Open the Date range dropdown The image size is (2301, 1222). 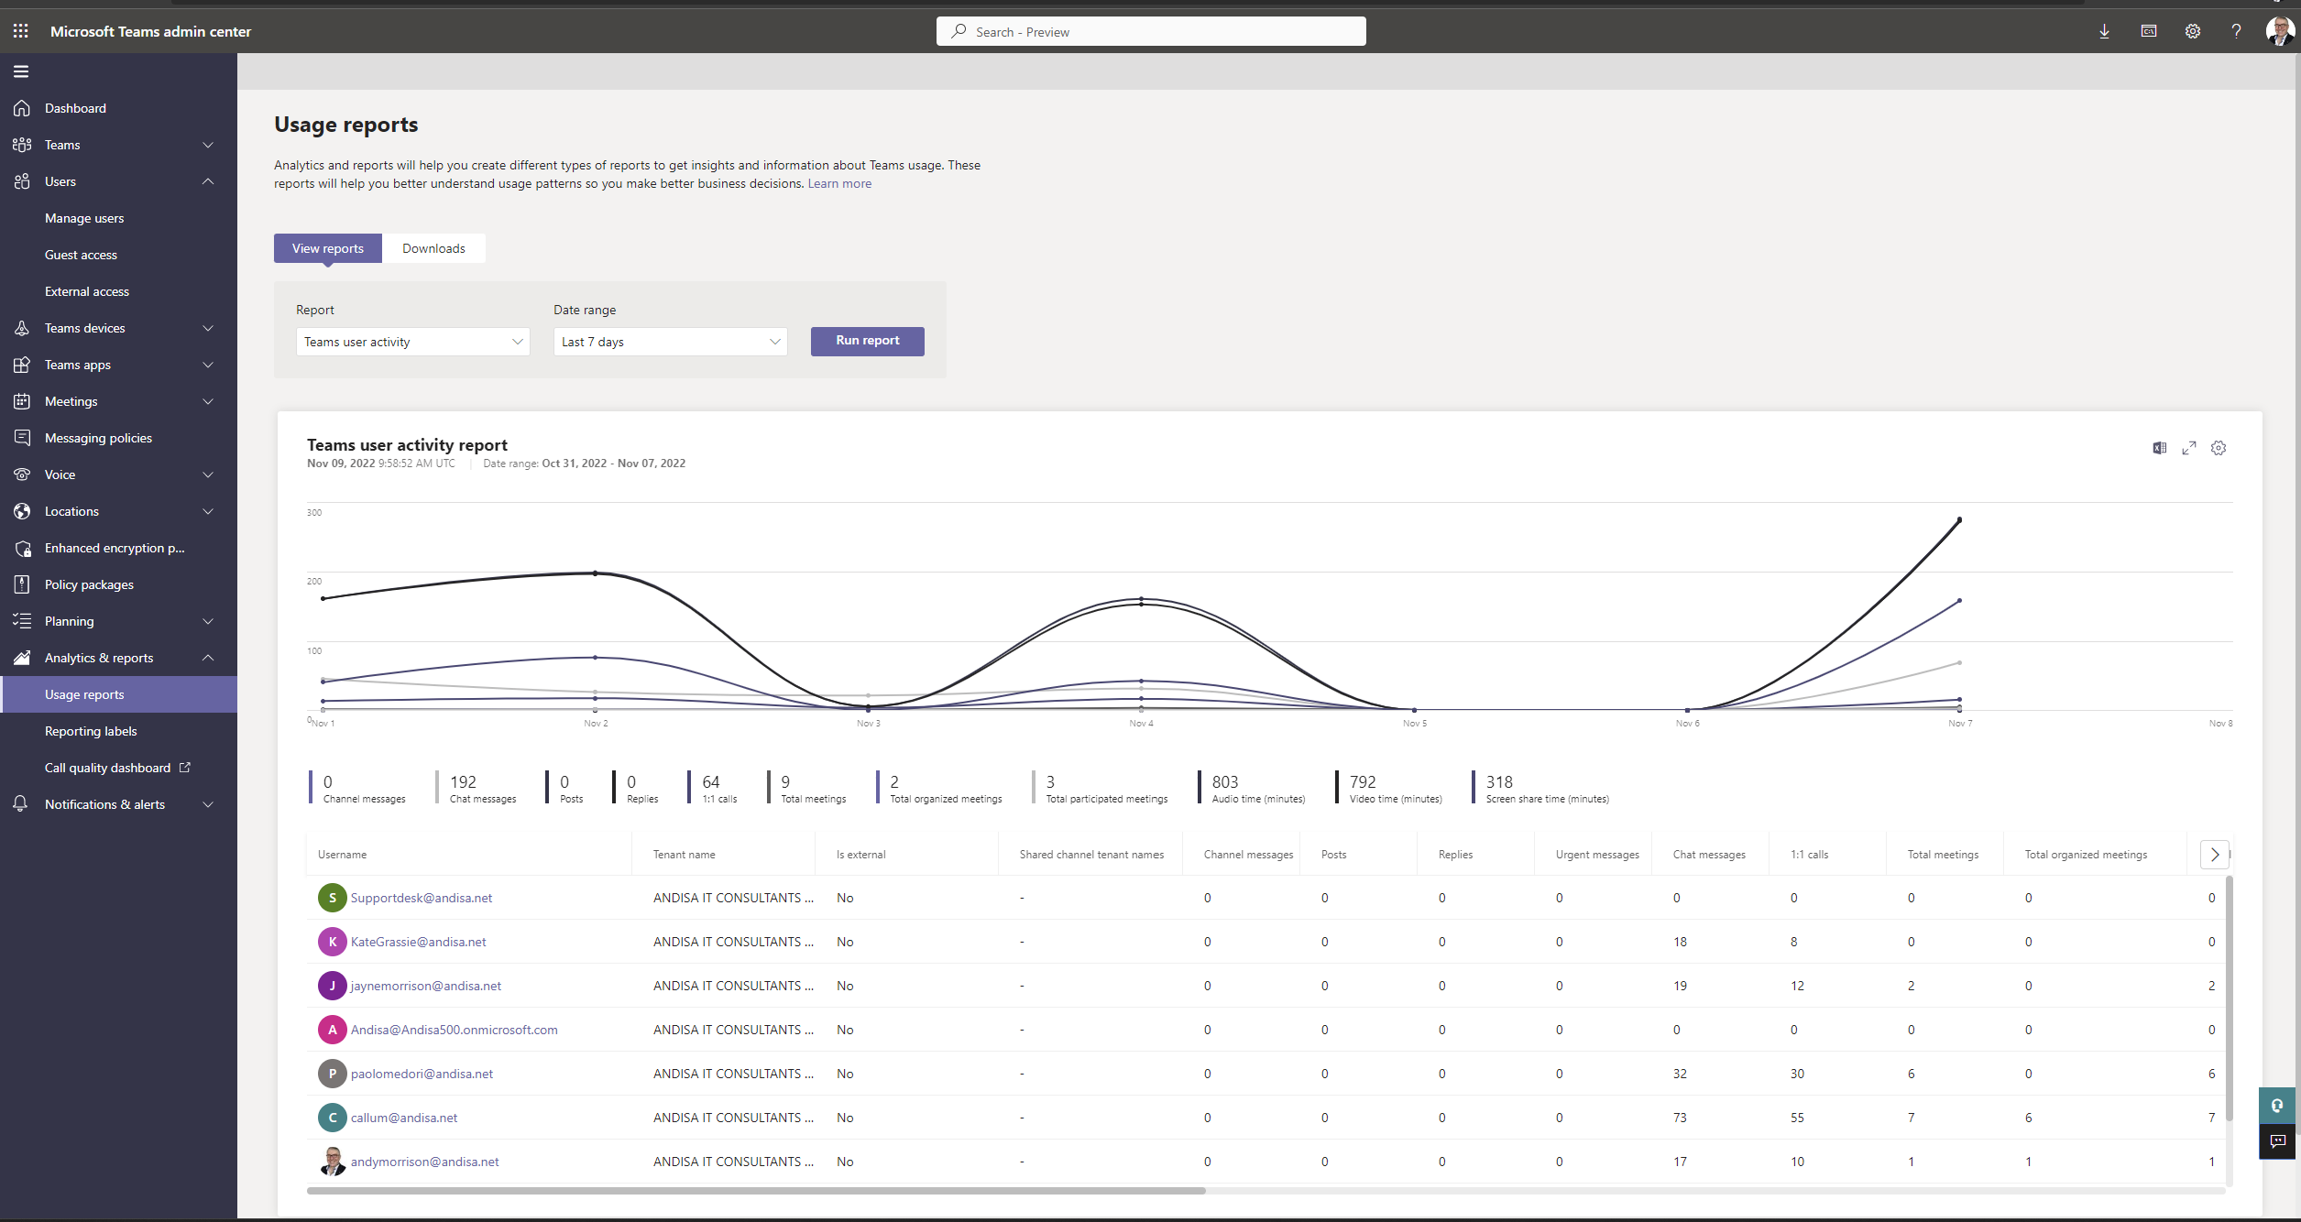671,342
